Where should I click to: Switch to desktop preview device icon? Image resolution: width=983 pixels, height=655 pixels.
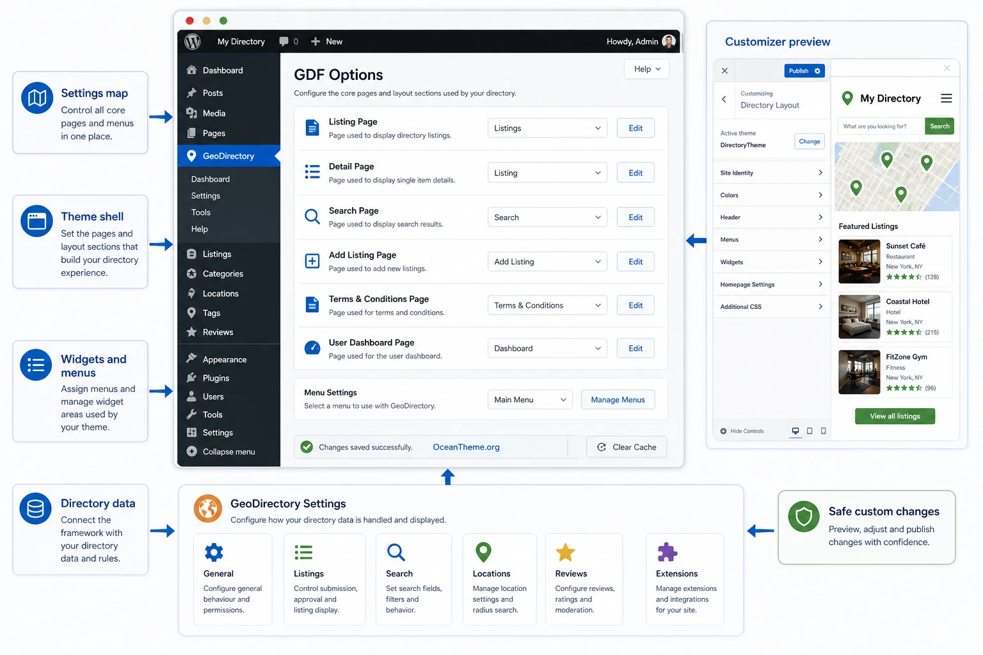(x=795, y=431)
